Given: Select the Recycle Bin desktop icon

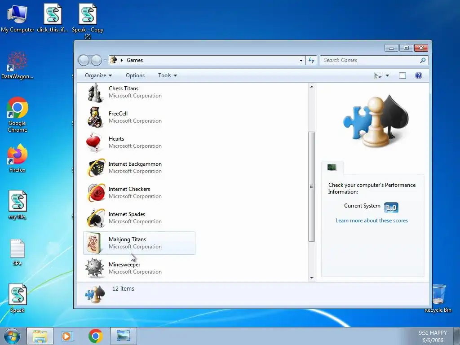Looking at the screenshot, I should (x=438, y=298).
